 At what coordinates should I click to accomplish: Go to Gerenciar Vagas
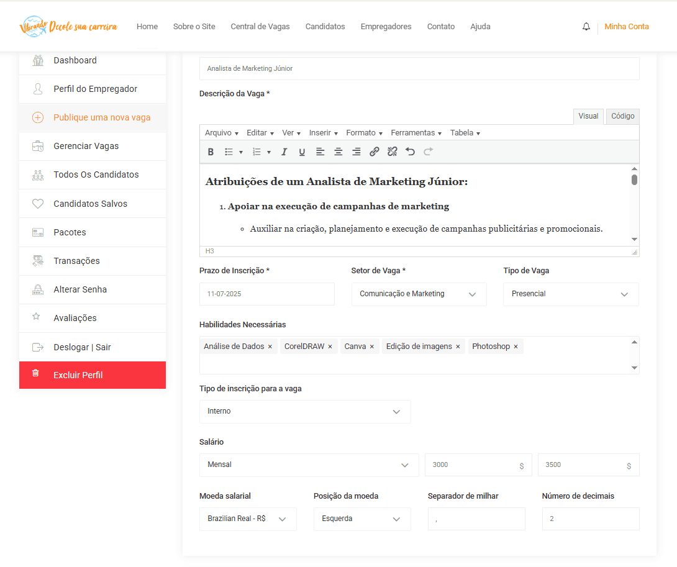point(93,146)
